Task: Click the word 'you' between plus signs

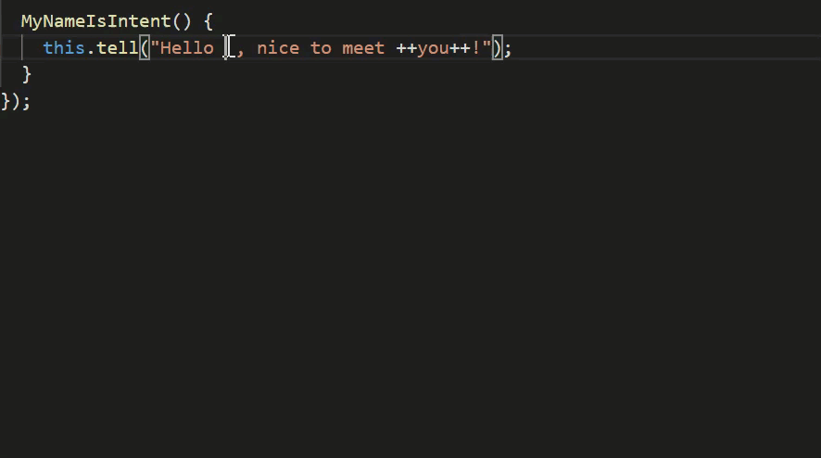Action: 433,48
